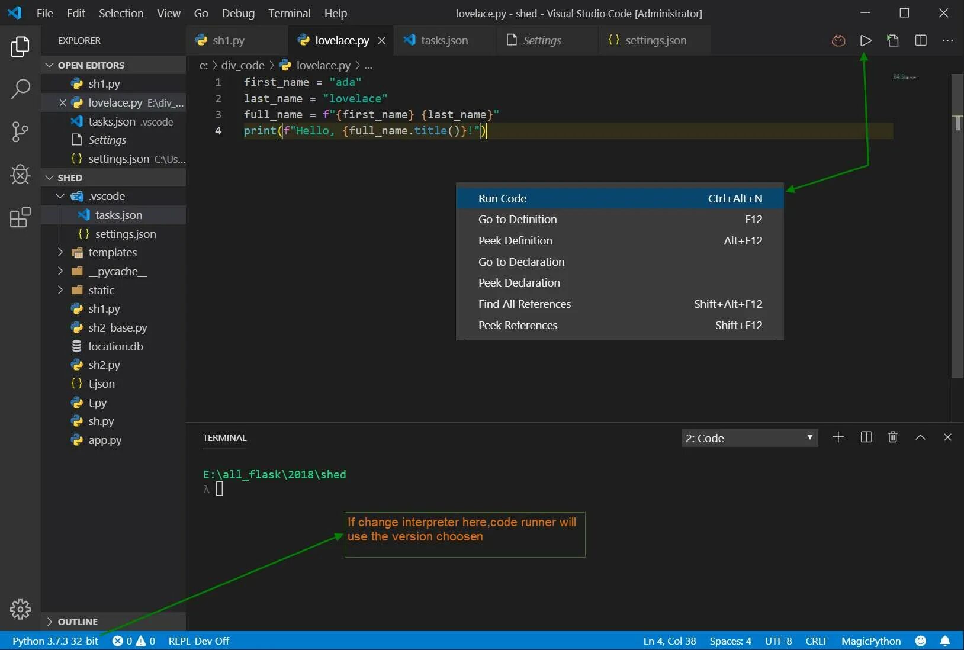
Task: Open the Selection menu
Action: [121, 13]
